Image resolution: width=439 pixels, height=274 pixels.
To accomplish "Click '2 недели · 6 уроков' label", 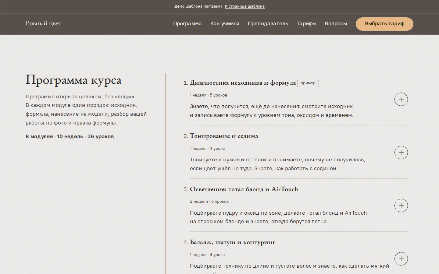I will click(209, 202).
